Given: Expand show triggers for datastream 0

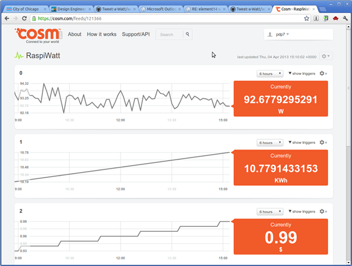Looking at the screenshot, I should [302, 73].
